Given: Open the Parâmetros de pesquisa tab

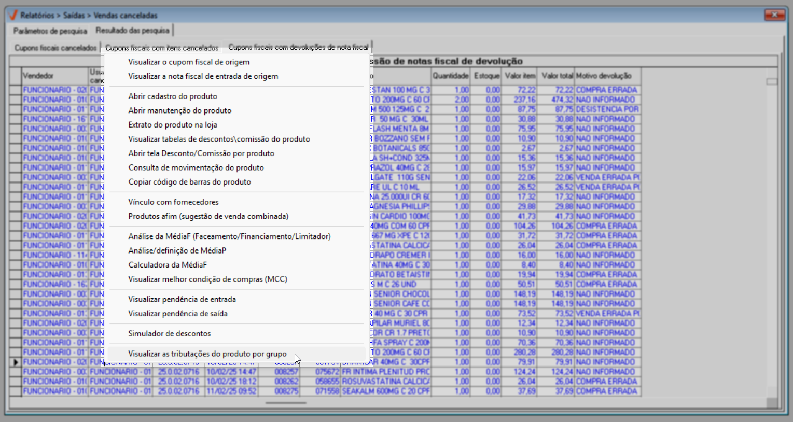Looking at the screenshot, I should 50,31.
